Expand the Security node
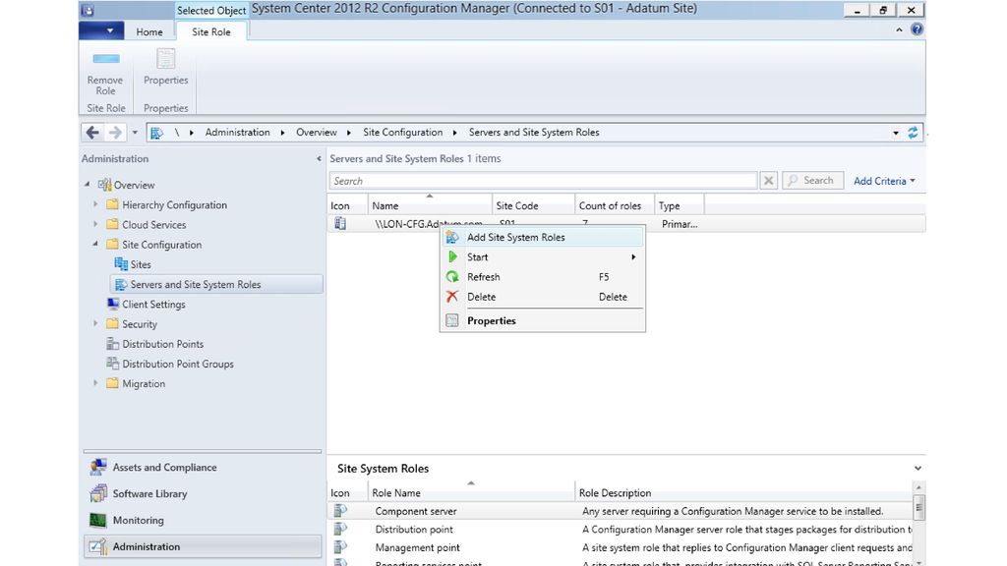Screen dimensions: 1007x566 click(95, 323)
